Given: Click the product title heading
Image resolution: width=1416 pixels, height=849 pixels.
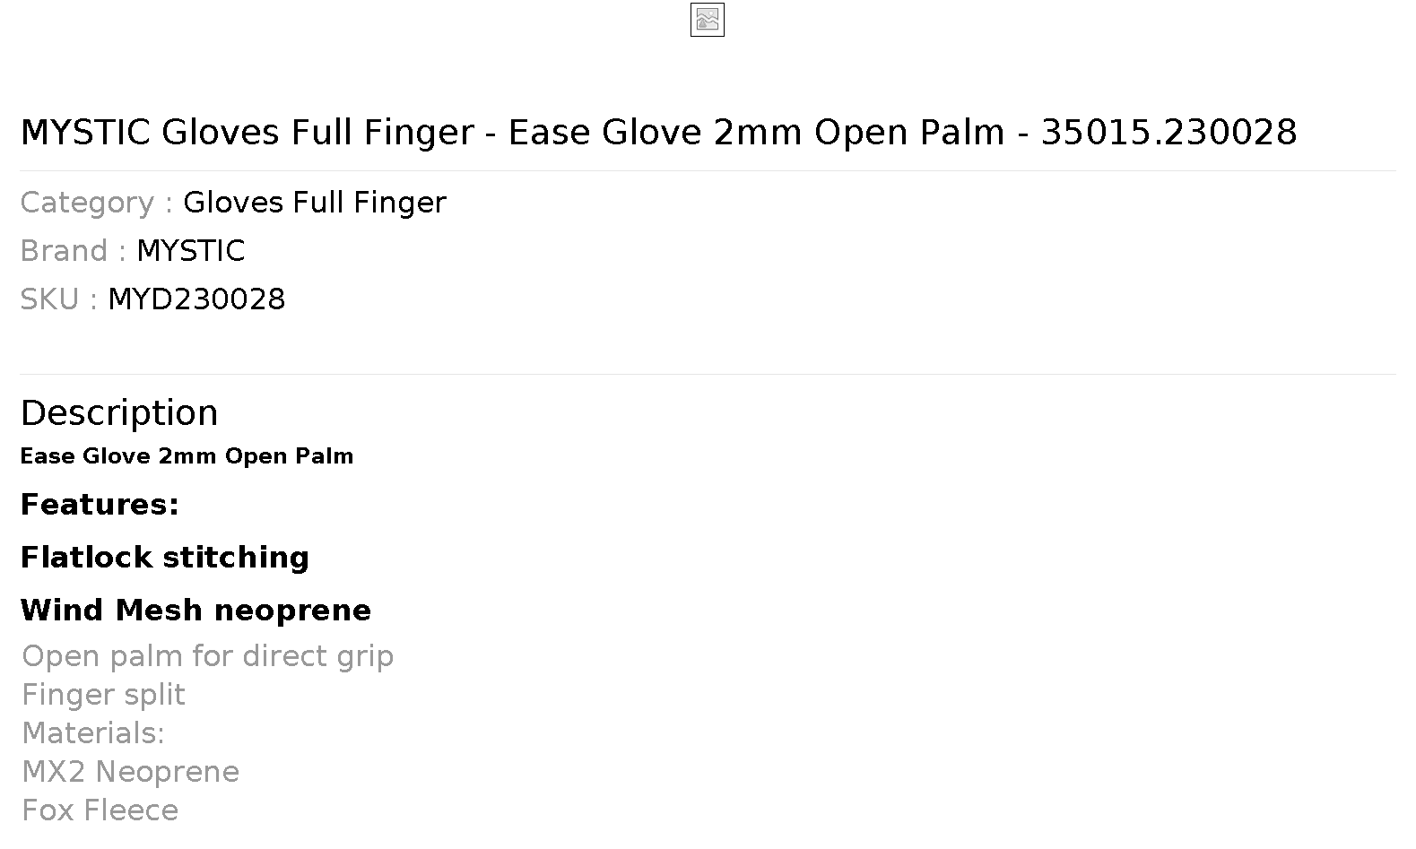Looking at the screenshot, I should click(658, 133).
